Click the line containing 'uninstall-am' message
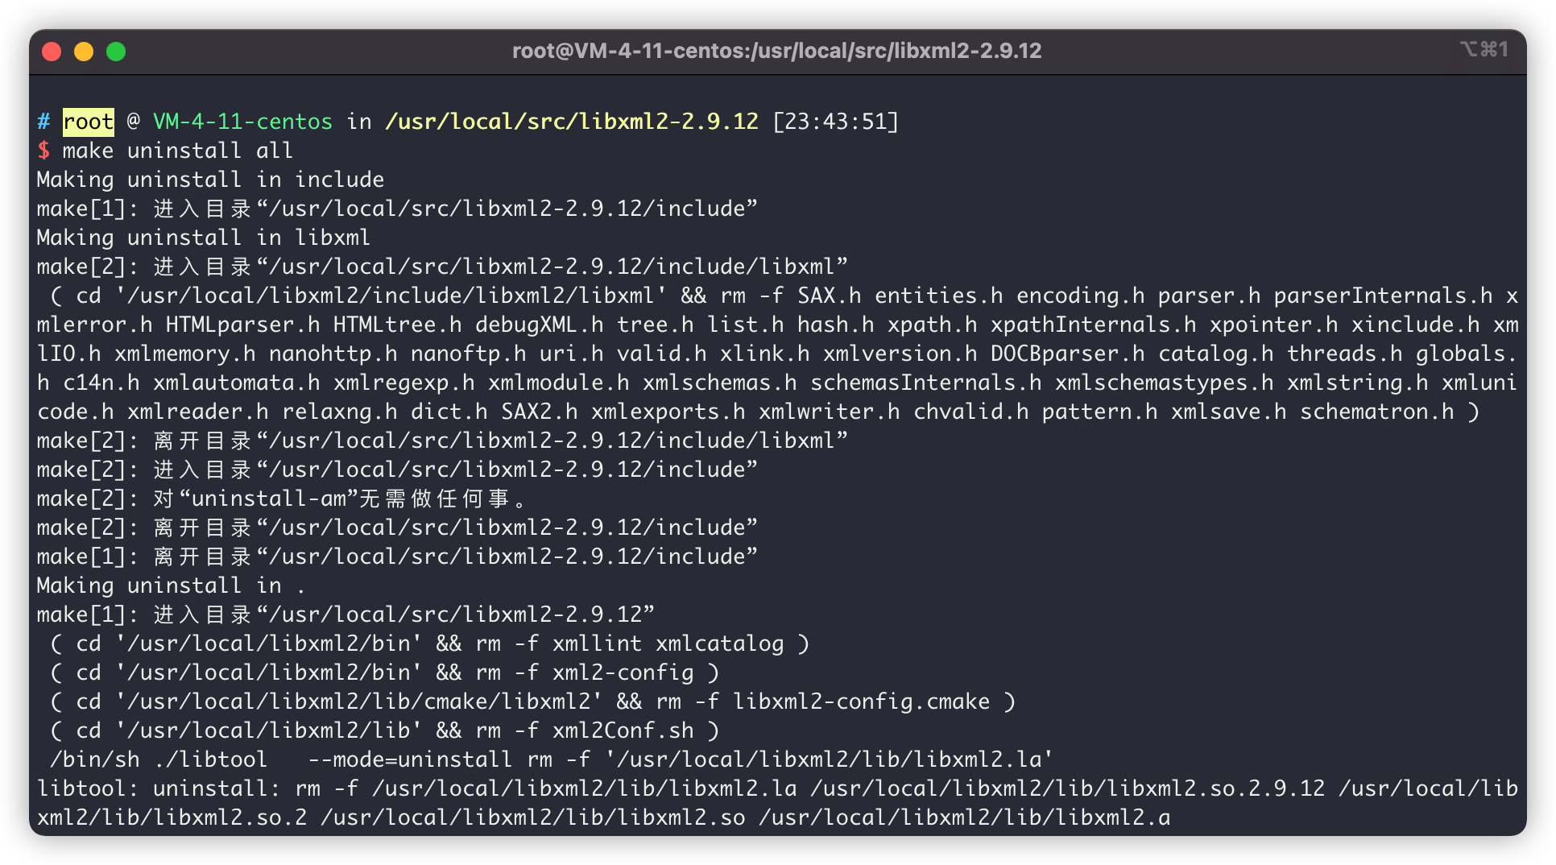This screenshot has width=1556, height=865. (x=282, y=499)
